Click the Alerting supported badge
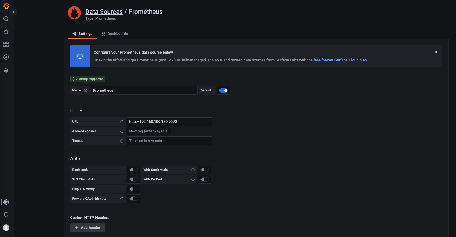 coord(87,79)
